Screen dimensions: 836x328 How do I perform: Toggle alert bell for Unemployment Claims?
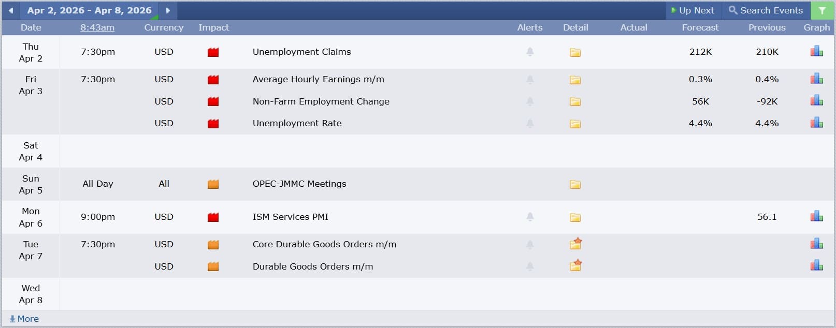click(530, 52)
